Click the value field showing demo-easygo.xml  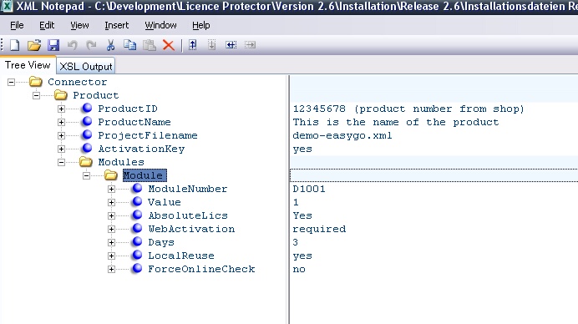433,135
